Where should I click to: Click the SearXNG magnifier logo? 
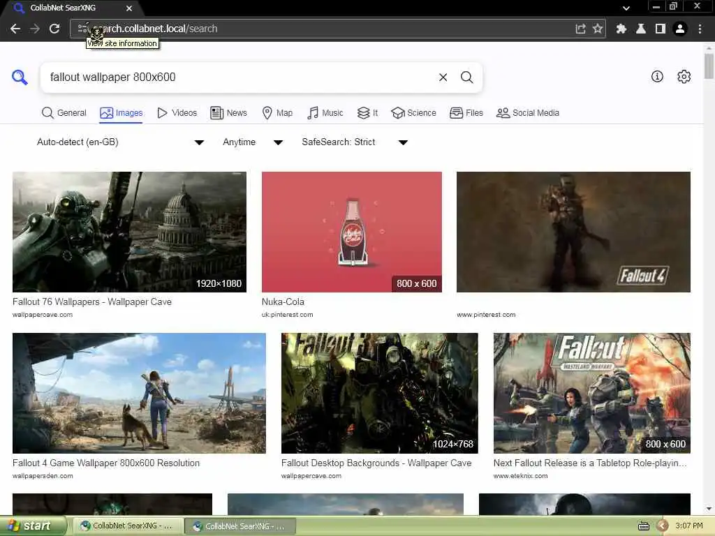[20, 77]
